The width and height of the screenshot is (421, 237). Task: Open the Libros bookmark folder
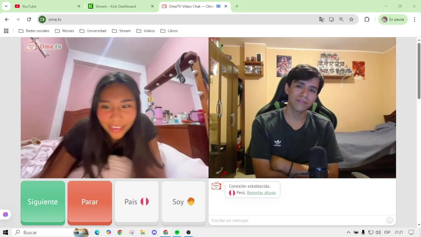click(169, 31)
